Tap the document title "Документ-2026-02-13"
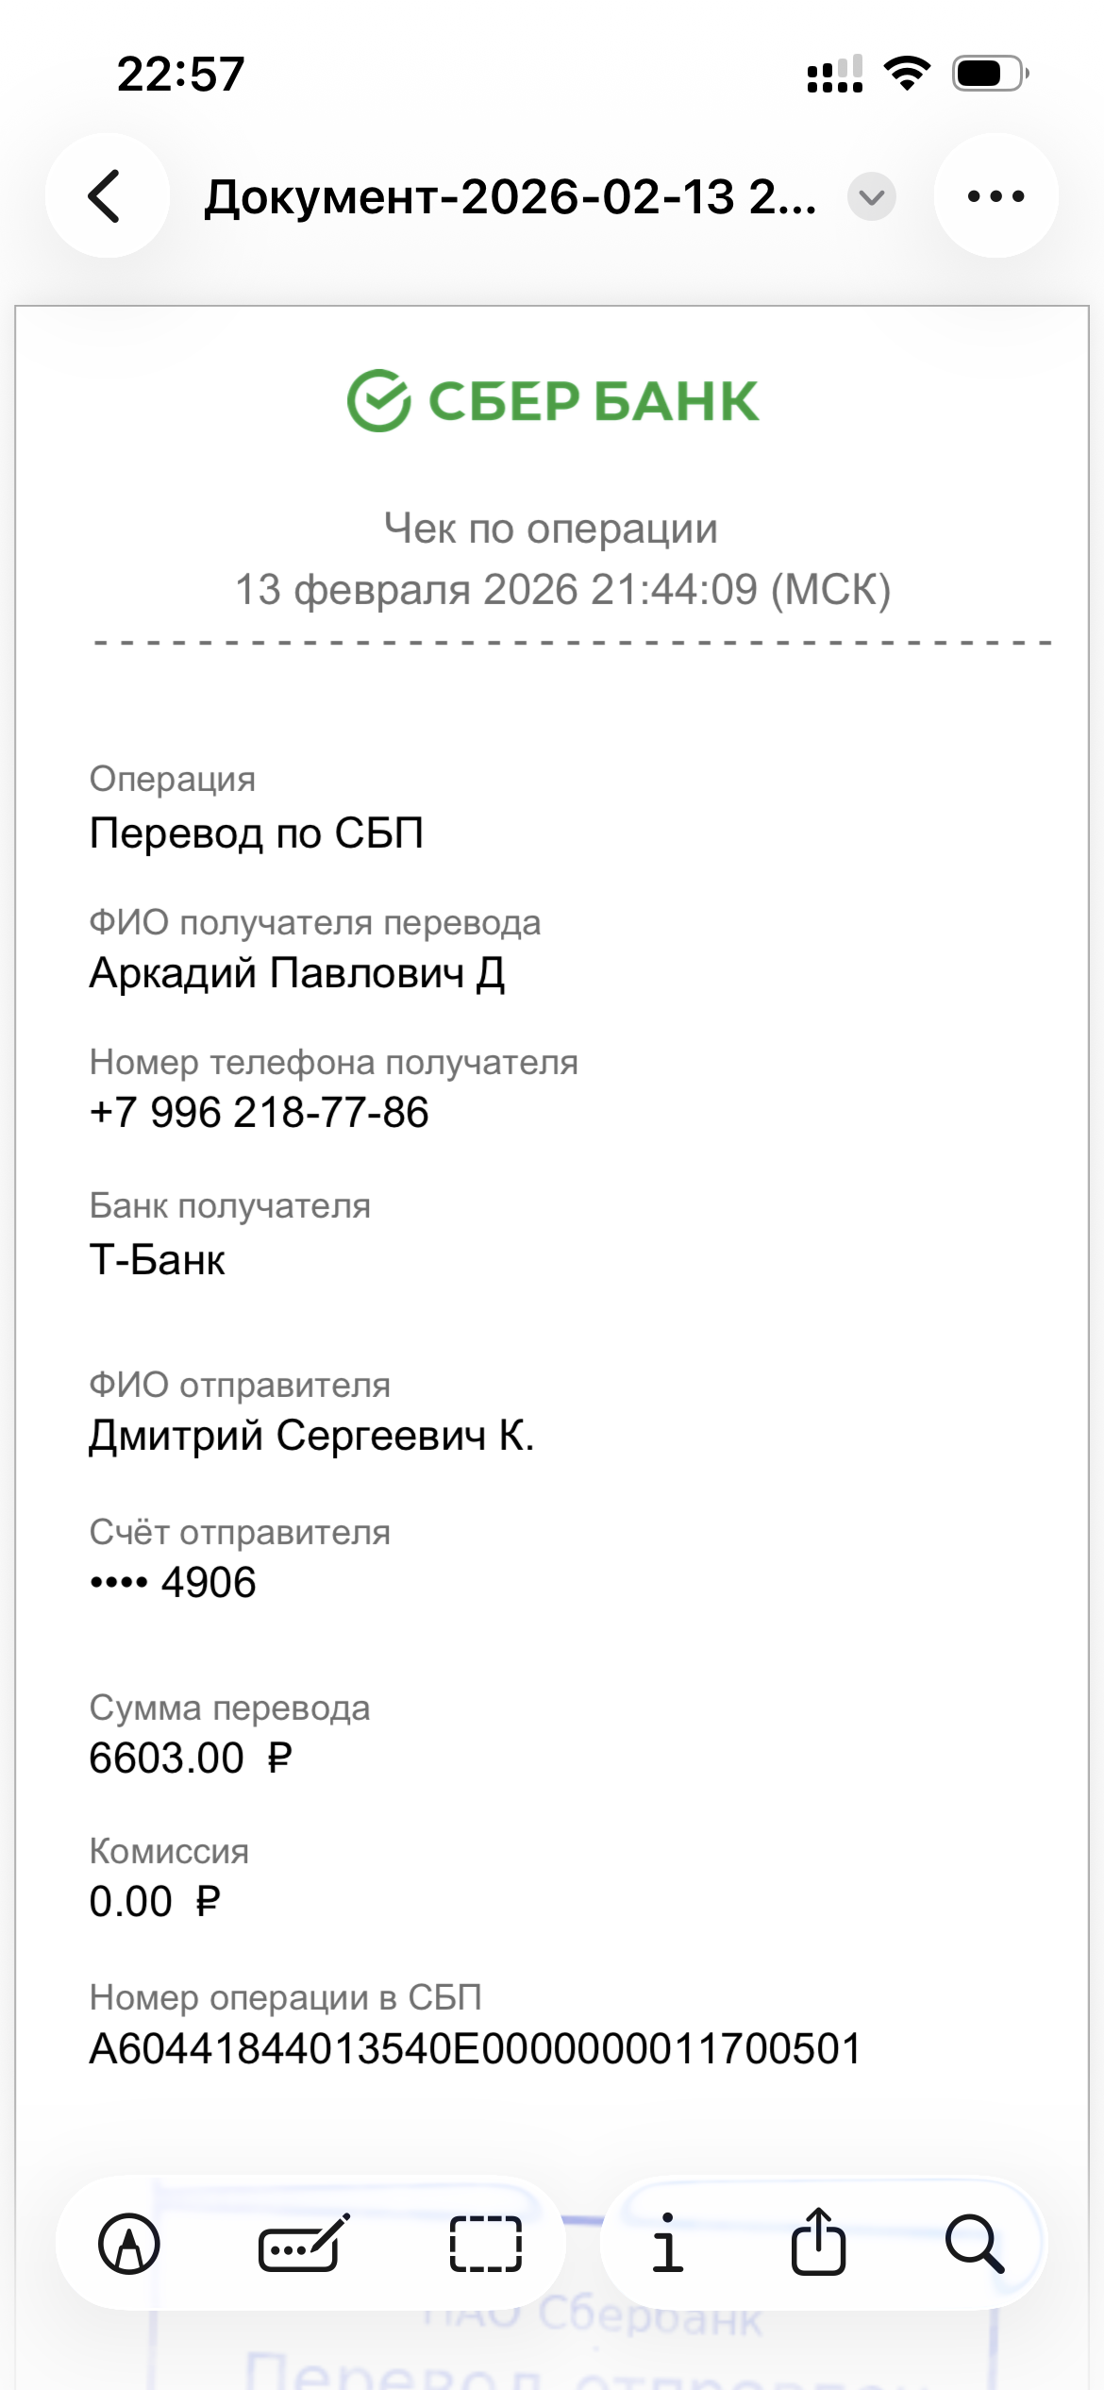This screenshot has height=2390, width=1104. 510,197
